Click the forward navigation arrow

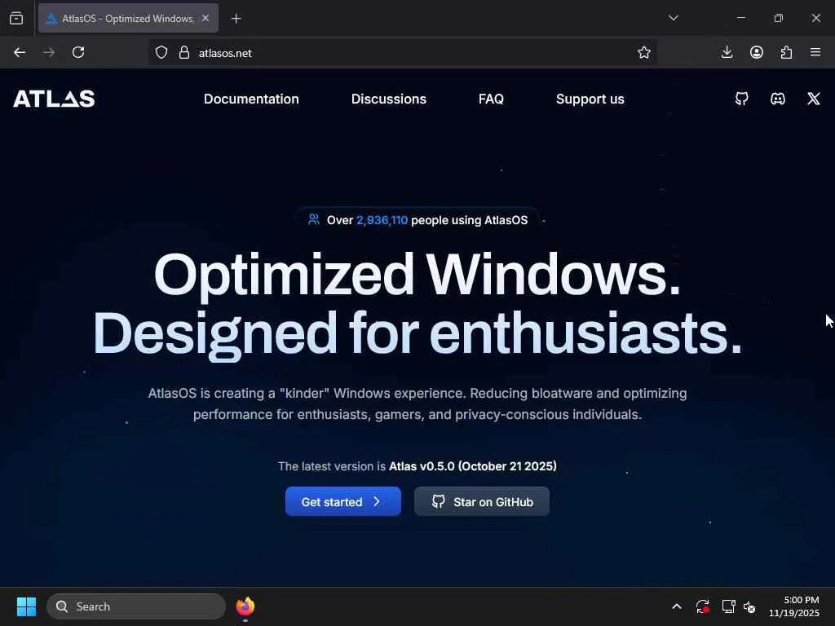[49, 52]
